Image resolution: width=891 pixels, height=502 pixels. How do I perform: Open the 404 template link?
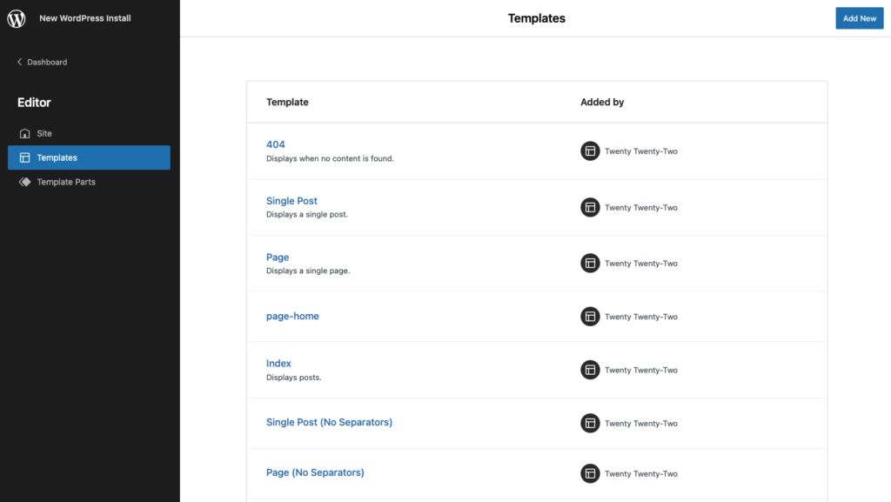tap(276, 144)
